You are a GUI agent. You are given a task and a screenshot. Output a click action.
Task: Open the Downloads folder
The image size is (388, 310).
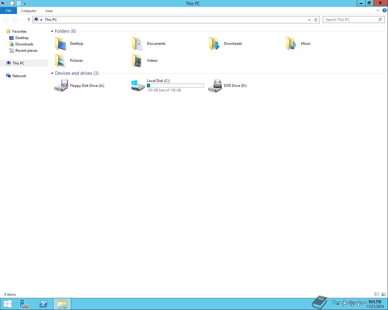tap(233, 43)
